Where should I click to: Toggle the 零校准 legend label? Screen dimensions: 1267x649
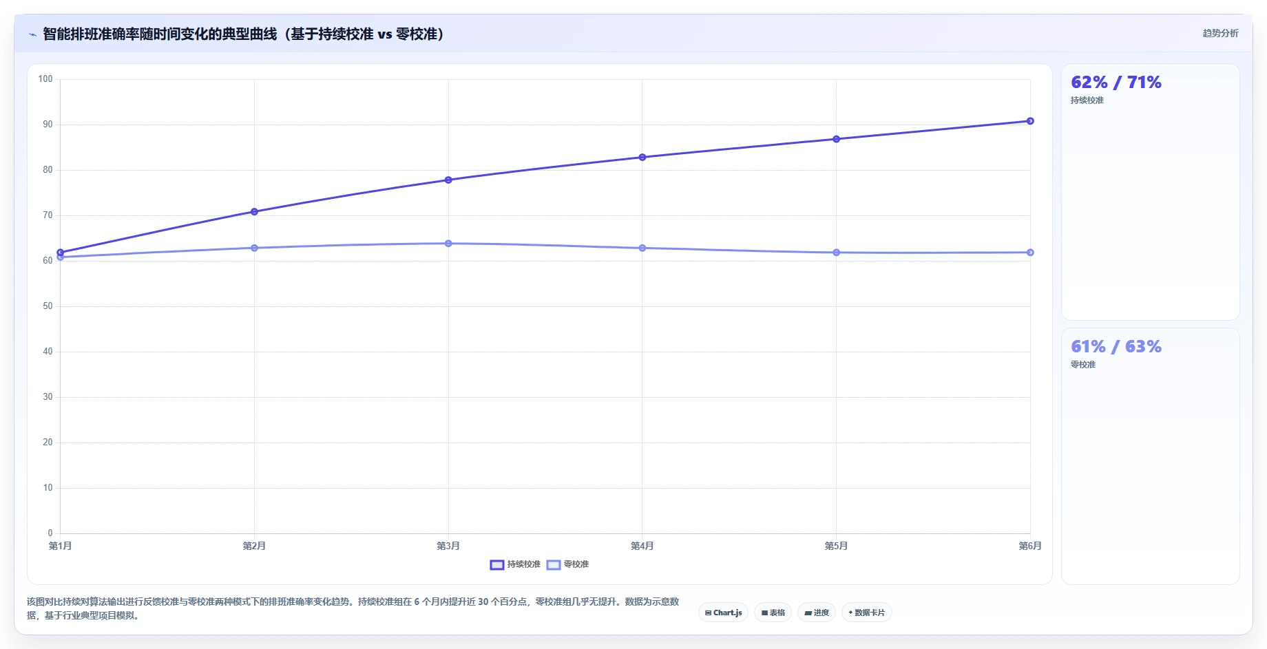click(576, 564)
